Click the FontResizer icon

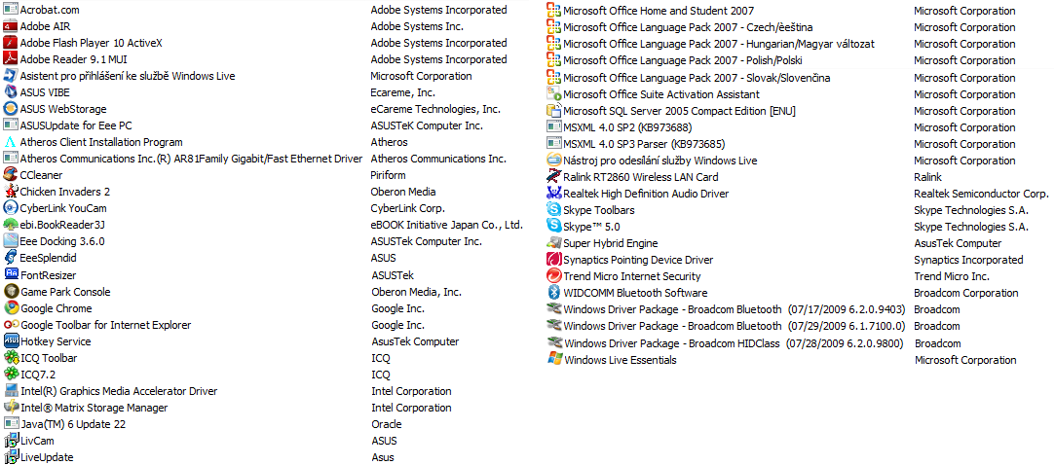tap(10, 274)
